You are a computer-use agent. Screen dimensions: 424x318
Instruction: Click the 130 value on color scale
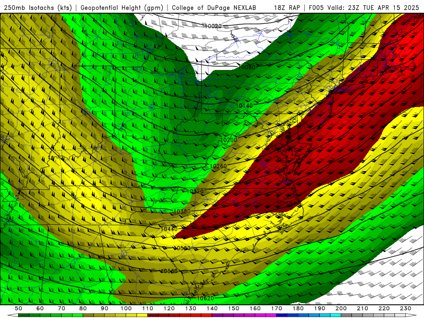(191, 308)
